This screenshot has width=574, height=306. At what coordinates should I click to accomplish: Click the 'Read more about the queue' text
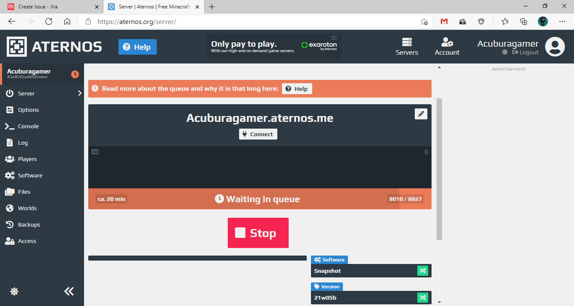pyautogui.click(x=190, y=89)
